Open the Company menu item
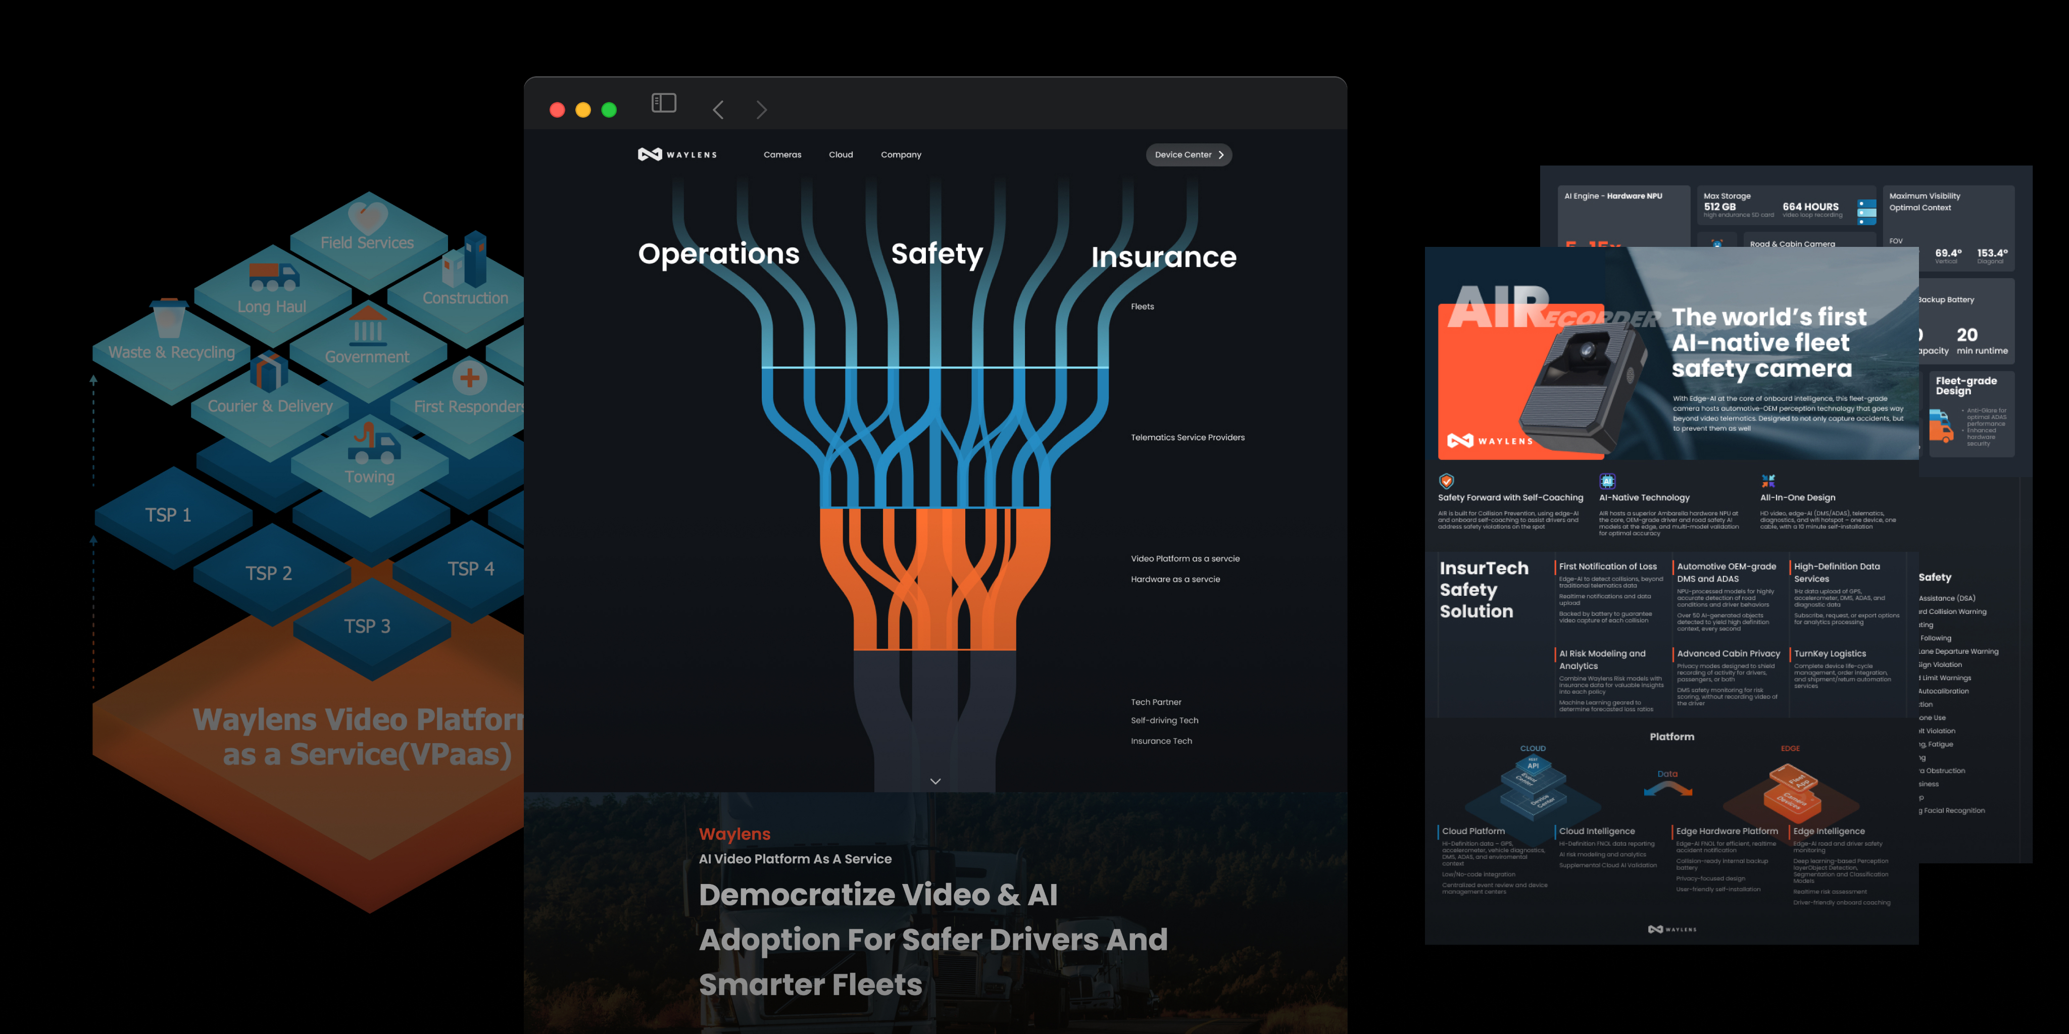Screen dimensions: 2069x1034 (900, 155)
